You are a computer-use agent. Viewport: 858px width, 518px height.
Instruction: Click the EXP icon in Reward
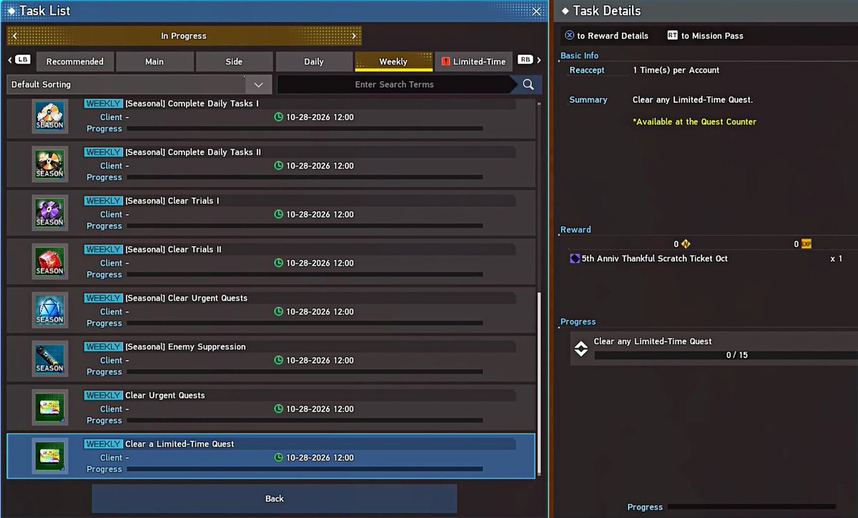pyautogui.click(x=807, y=244)
